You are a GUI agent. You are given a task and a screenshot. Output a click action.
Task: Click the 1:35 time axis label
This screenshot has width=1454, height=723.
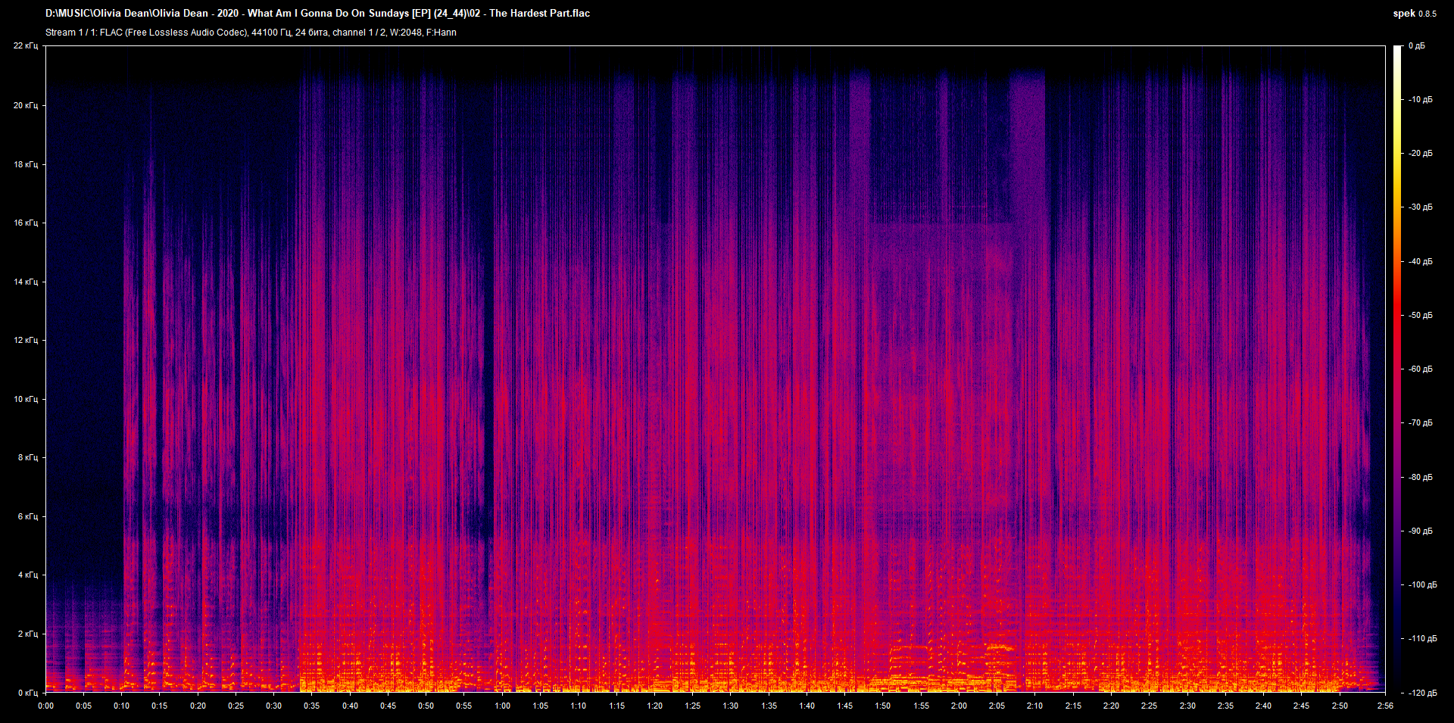coord(769,706)
